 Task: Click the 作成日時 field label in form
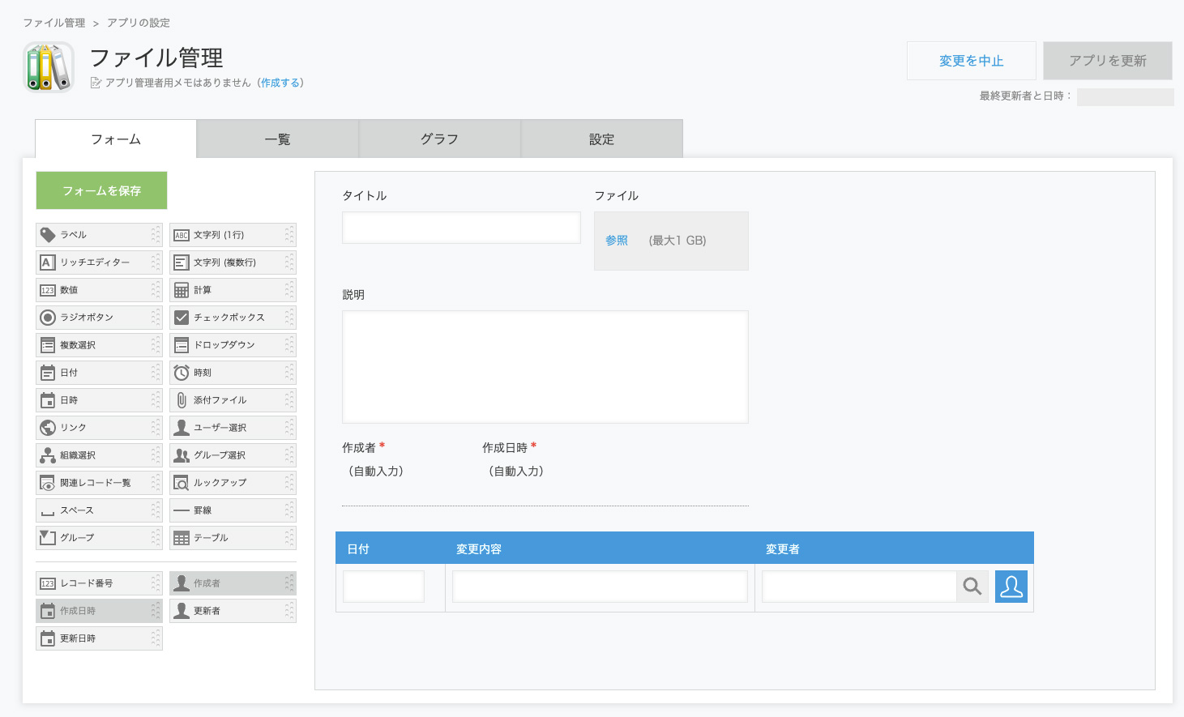click(505, 447)
